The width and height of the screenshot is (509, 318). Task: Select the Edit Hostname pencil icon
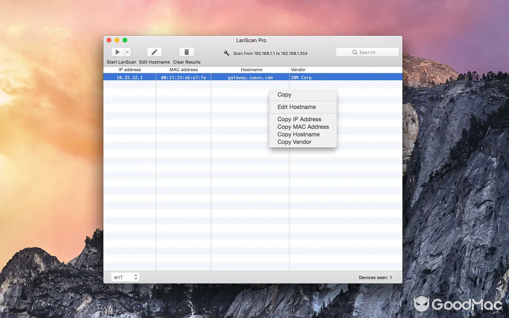(154, 52)
